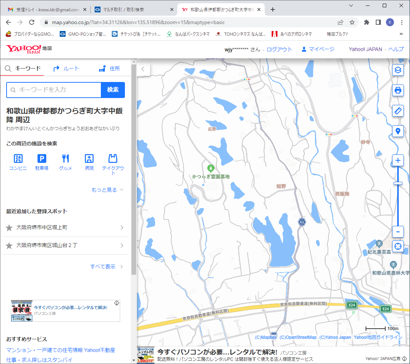Image resolution: width=410 pixels, height=364 pixels.
Task: Search nearby convenience stores (コンビニ)
Action: click(x=18, y=162)
